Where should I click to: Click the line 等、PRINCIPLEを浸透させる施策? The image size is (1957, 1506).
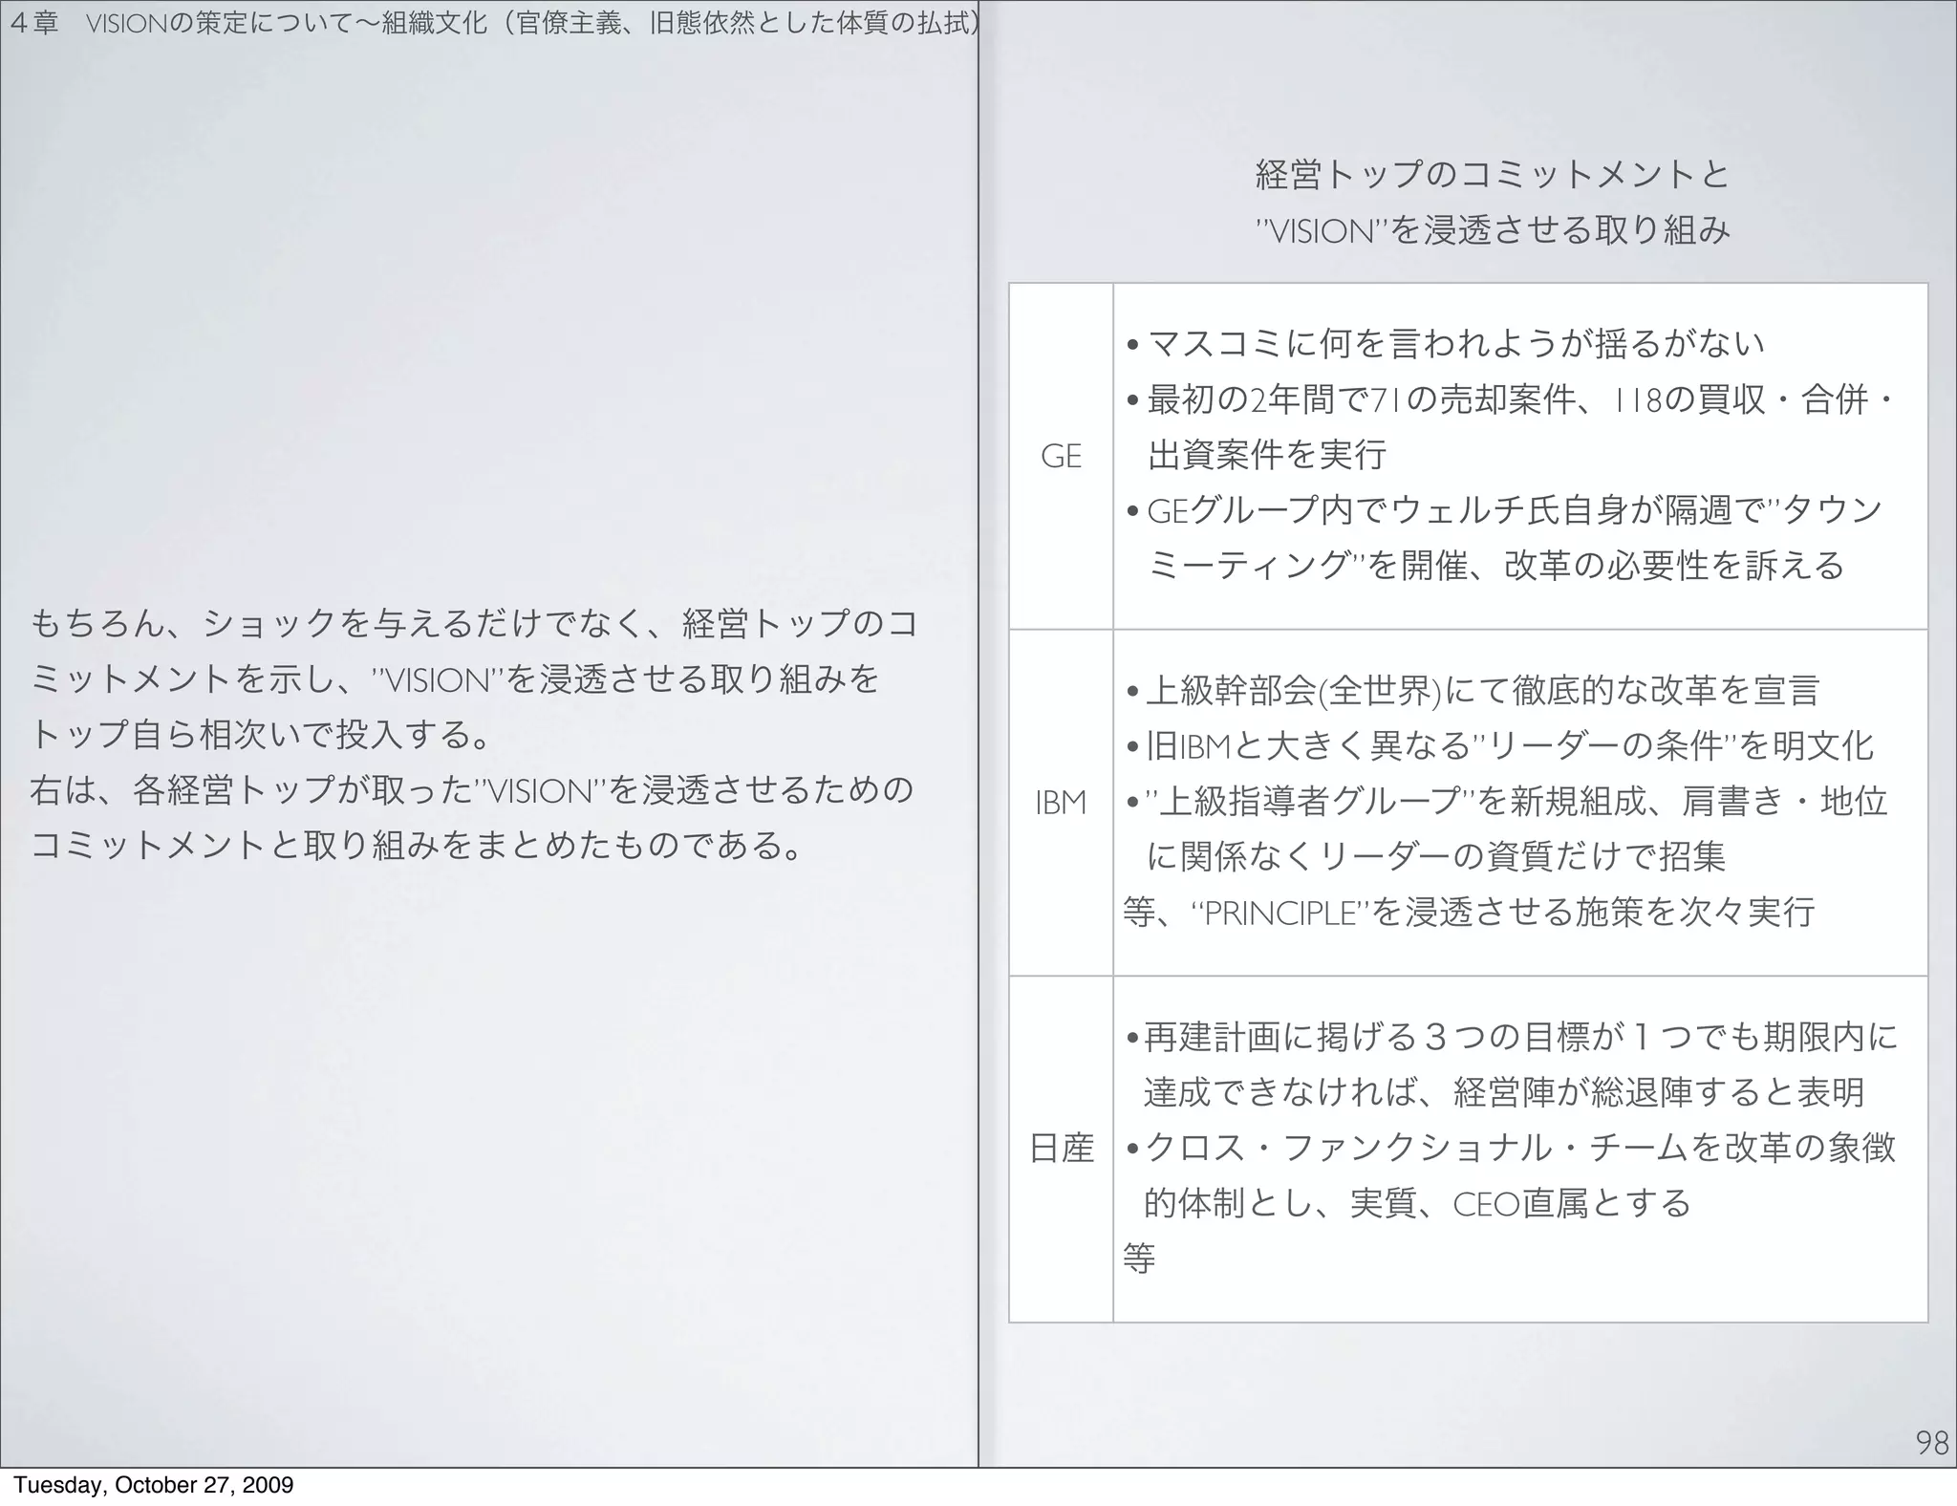click(1467, 913)
